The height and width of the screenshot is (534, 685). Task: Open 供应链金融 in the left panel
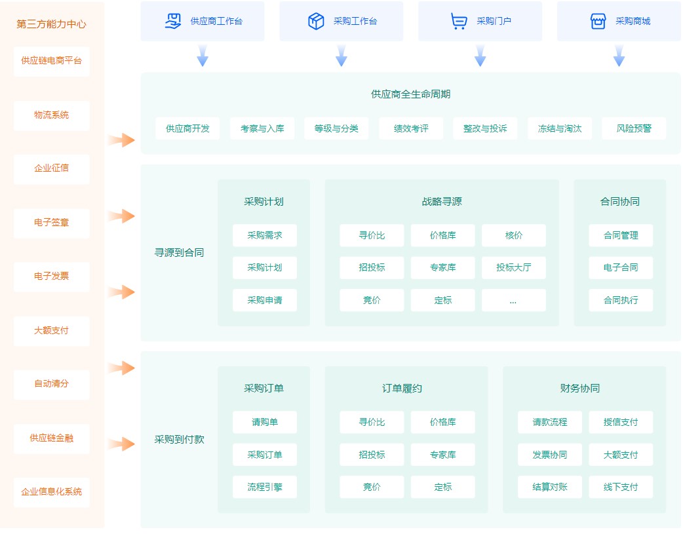[x=52, y=438]
